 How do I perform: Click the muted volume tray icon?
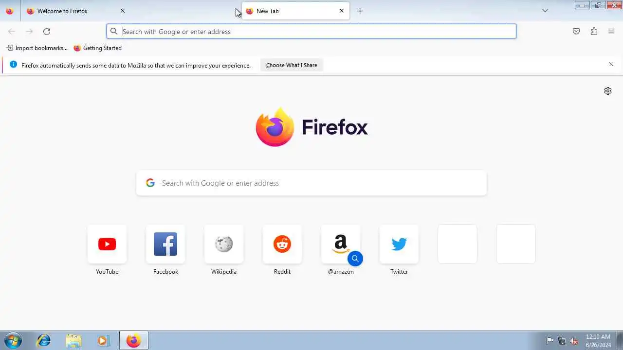[x=574, y=341]
